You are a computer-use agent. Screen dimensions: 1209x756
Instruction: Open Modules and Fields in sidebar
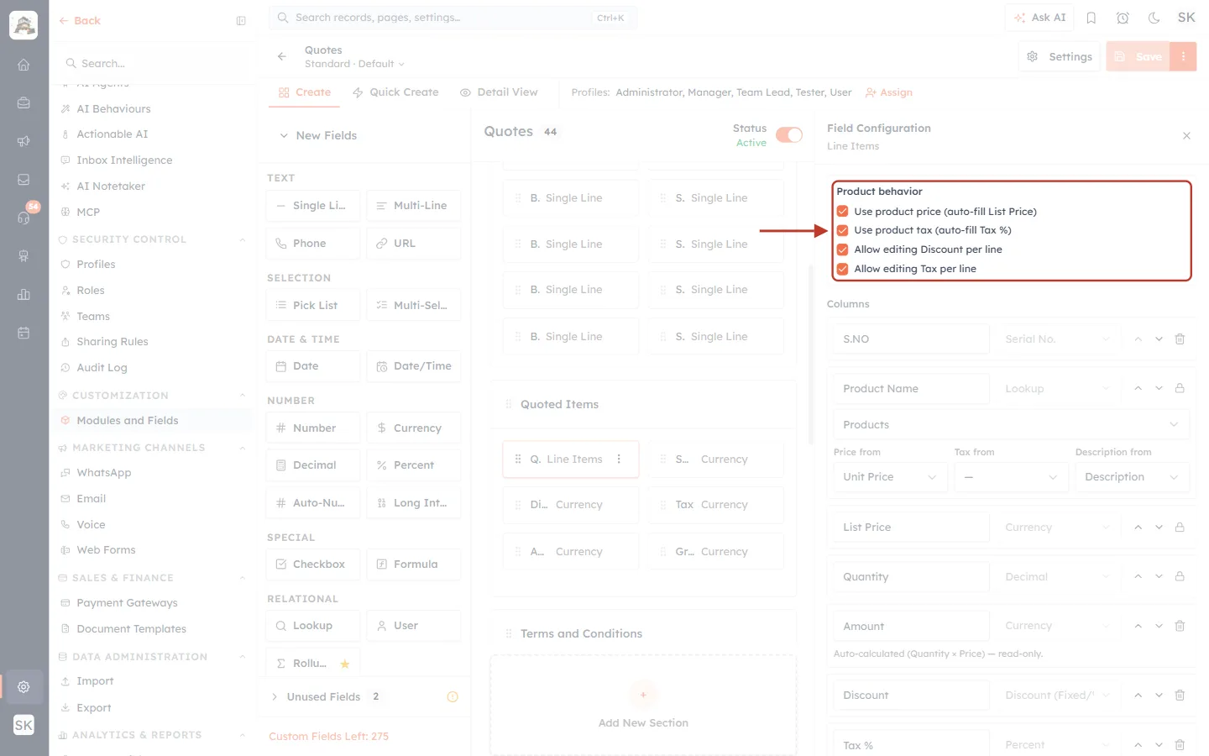tap(128, 421)
